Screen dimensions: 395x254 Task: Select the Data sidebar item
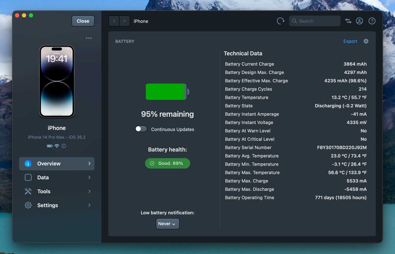click(56, 177)
